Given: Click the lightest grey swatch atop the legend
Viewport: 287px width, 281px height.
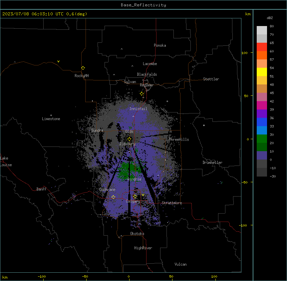Looking at the screenshot, I should pos(262,30).
